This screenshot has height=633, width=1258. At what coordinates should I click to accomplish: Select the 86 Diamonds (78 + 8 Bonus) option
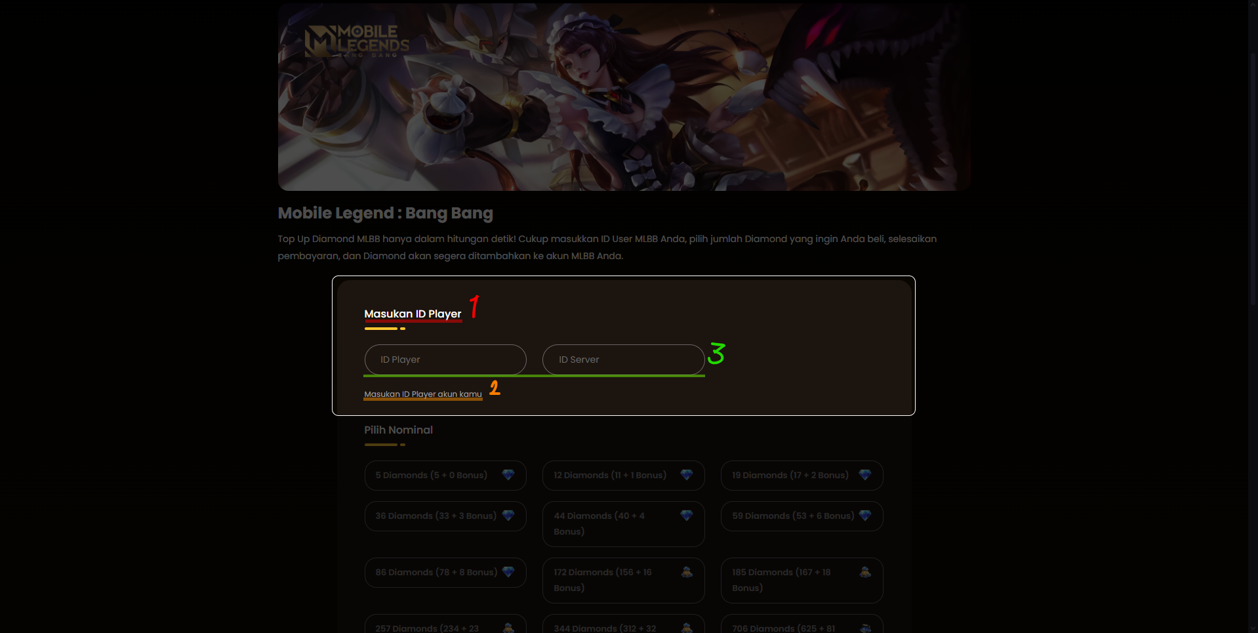(x=445, y=573)
